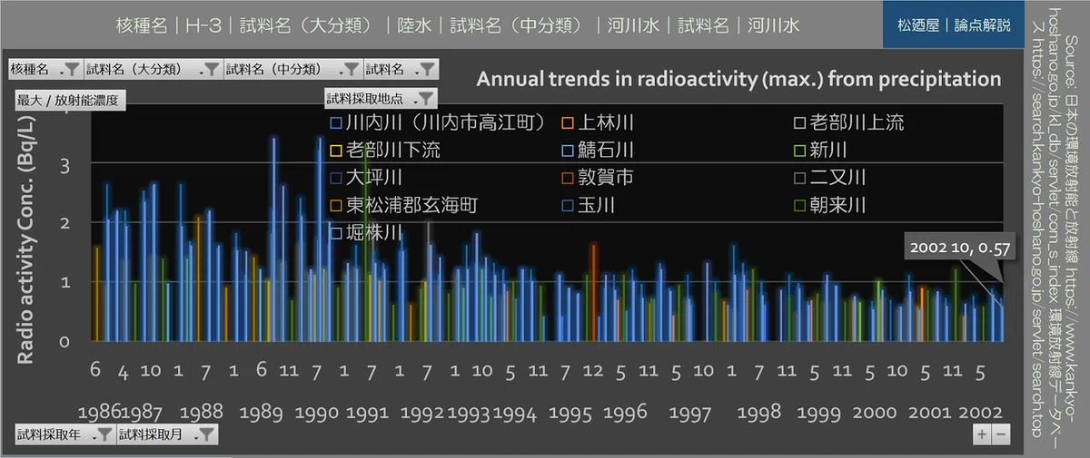The width and height of the screenshot is (1090, 458).
Task: Select legend swatch for 新川
Action: click(x=798, y=150)
